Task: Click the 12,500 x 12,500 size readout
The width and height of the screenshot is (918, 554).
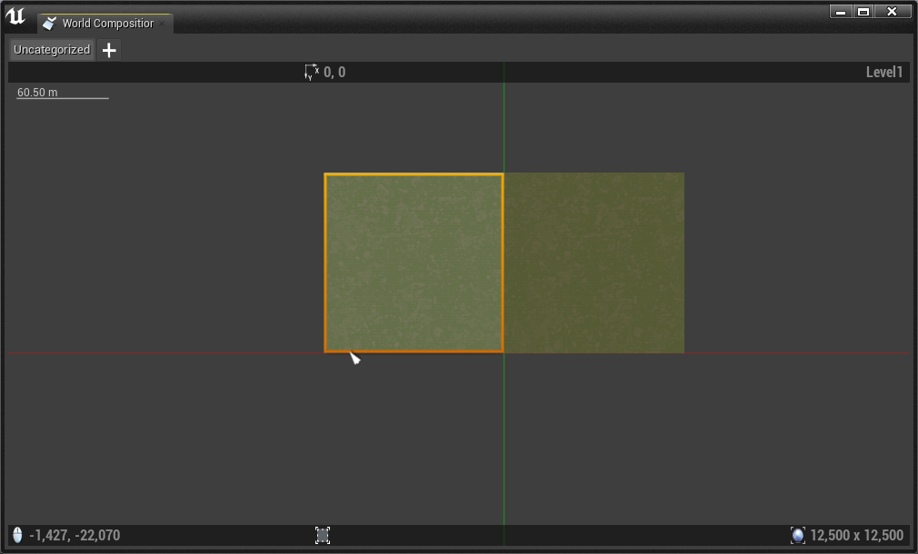Action: point(856,535)
